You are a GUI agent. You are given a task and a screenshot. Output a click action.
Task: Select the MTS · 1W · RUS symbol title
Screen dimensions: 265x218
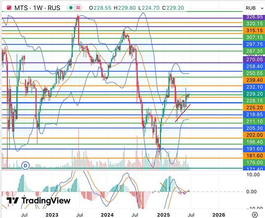pos(37,8)
